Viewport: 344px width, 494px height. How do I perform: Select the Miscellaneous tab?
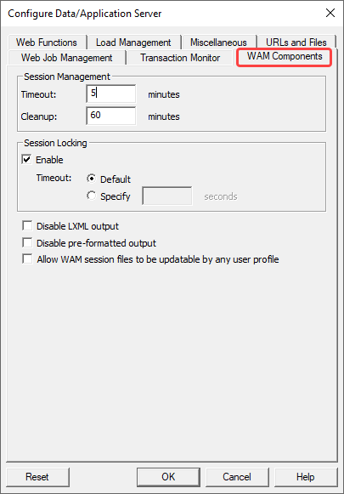(x=218, y=43)
